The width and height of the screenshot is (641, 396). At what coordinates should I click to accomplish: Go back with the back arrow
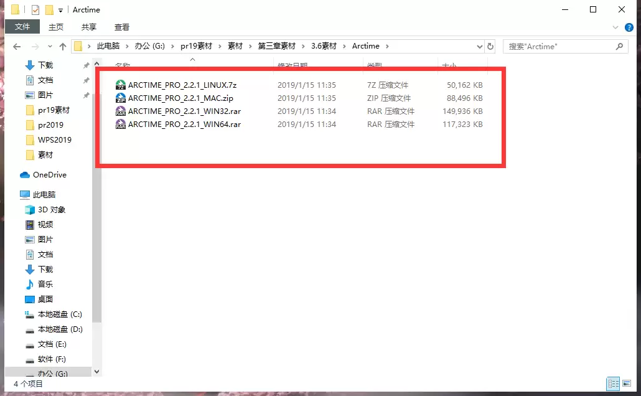17,47
